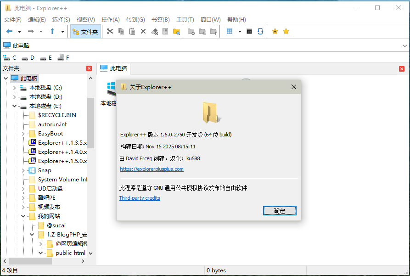Click the Refresh toolbar icon
The image size is (410, 276).
click(260, 32)
